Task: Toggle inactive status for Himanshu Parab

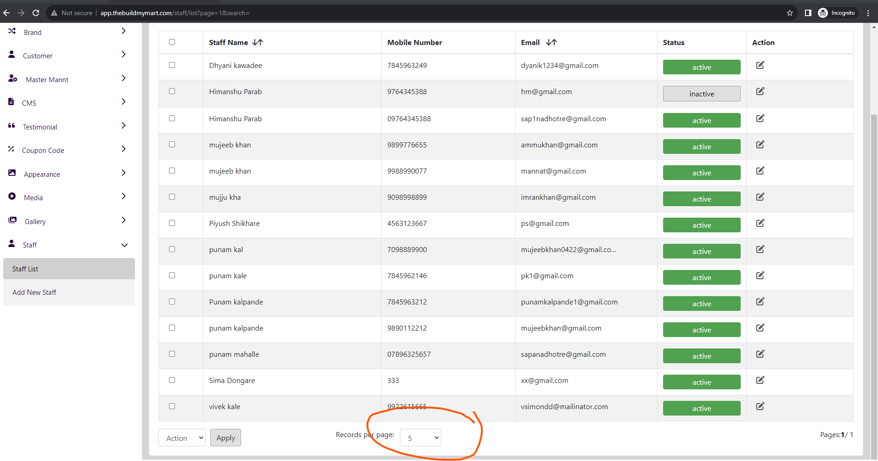Action: click(x=702, y=94)
